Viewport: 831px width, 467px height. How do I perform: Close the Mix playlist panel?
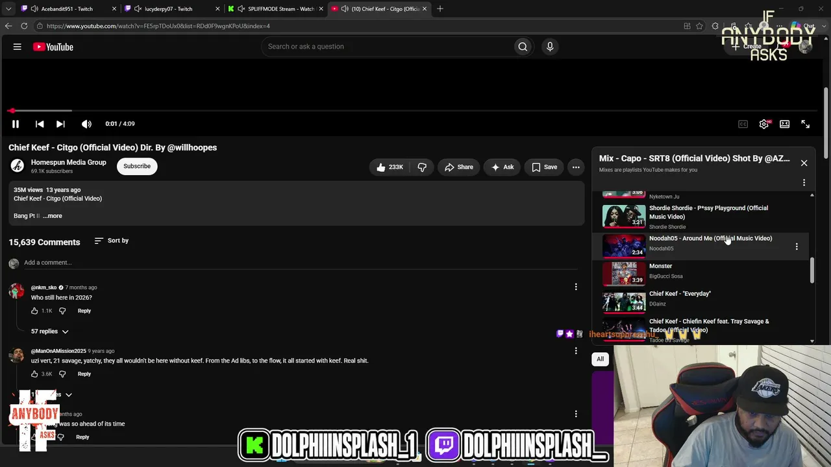coord(804,163)
